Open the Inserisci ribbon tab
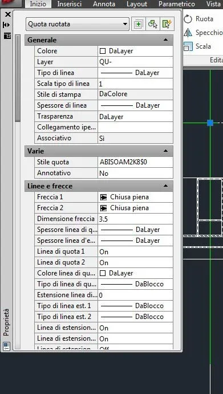The image size is (223, 394). pos(70,4)
